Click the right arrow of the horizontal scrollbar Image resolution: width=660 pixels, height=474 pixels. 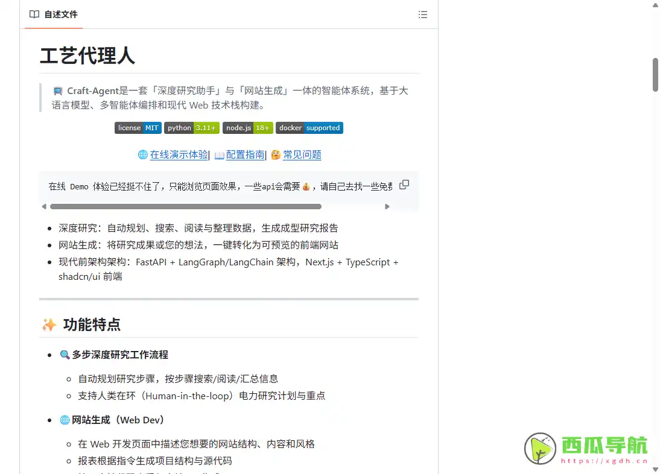387,206
